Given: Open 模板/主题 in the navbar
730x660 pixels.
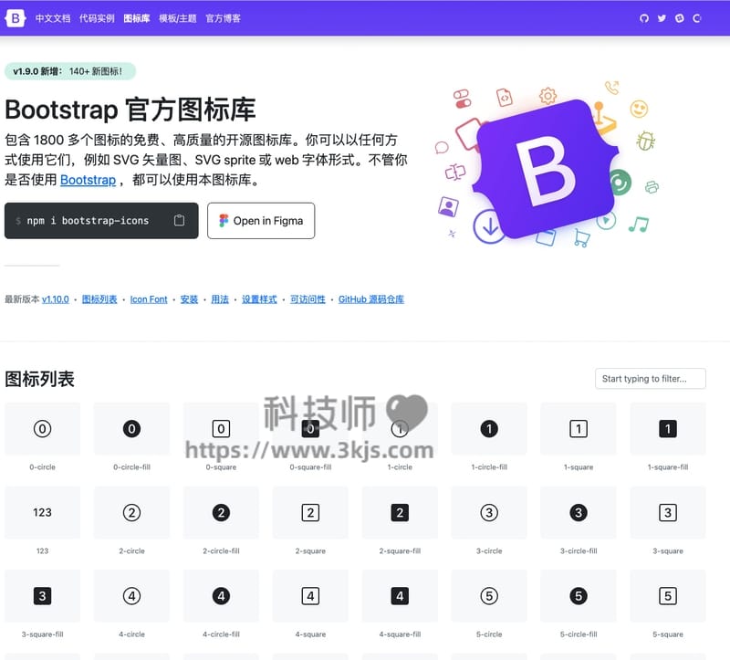Looking at the screenshot, I should tap(178, 18).
